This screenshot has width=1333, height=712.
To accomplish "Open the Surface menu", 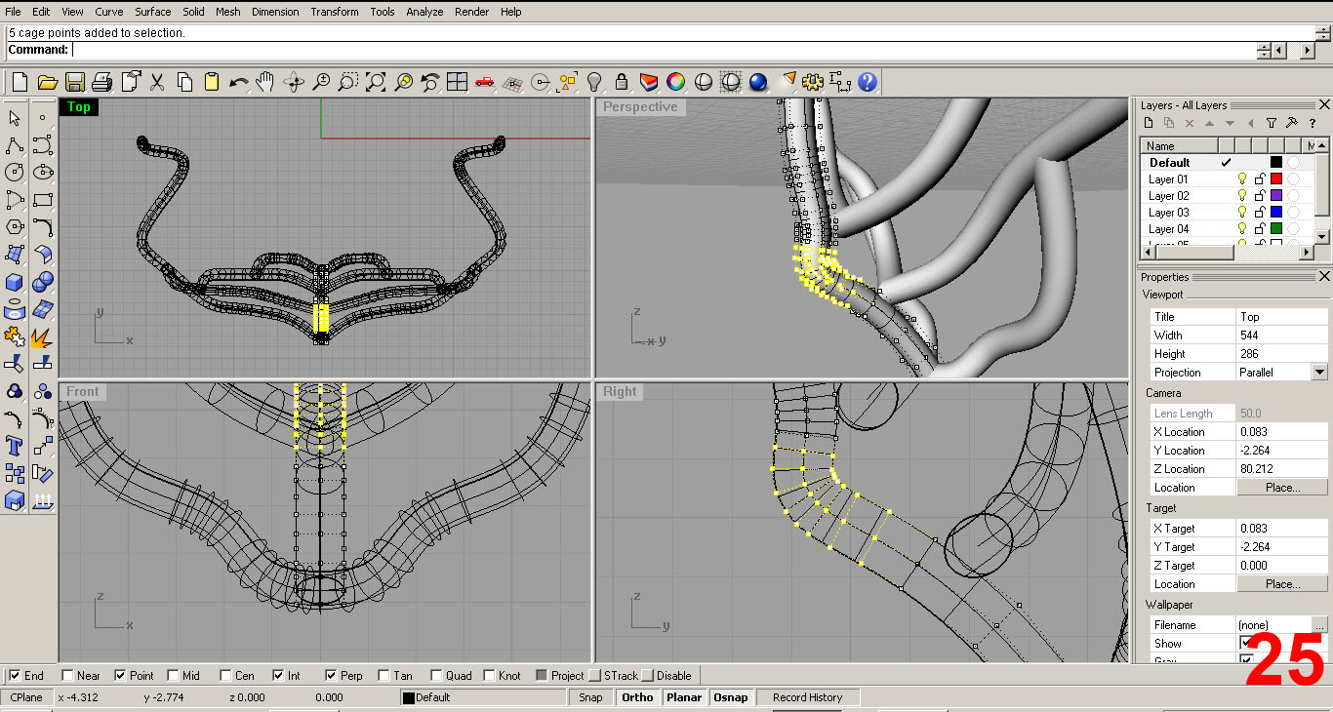I will tap(153, 12).
